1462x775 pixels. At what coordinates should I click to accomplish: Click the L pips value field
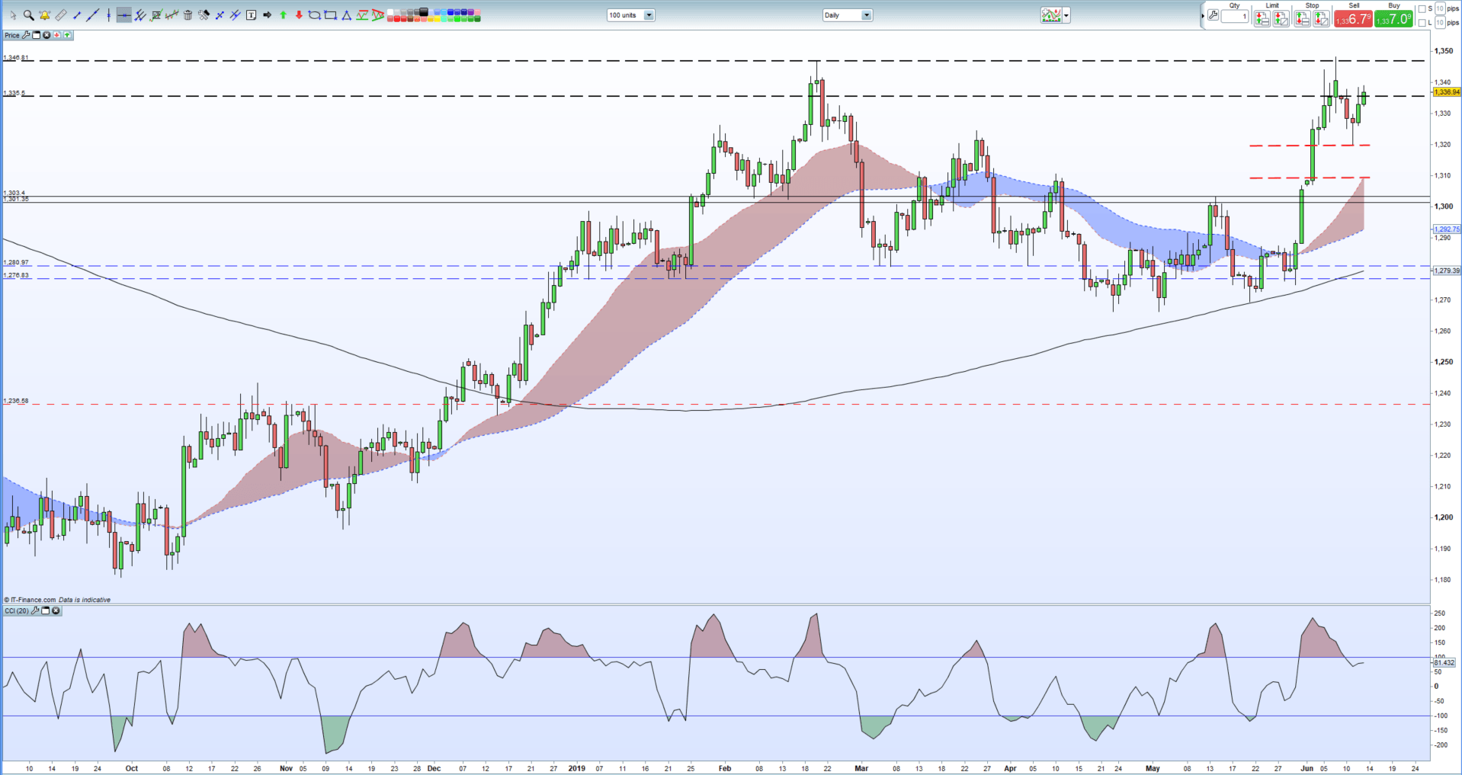coord(1440,23)
